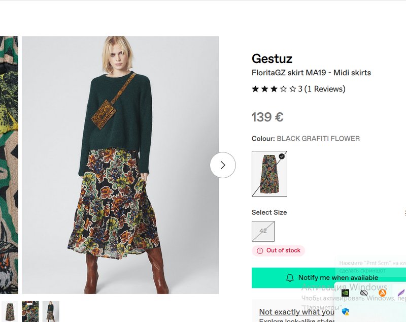
Task: Open Windows Security shield tray icon
Action: tap(345, 311)
